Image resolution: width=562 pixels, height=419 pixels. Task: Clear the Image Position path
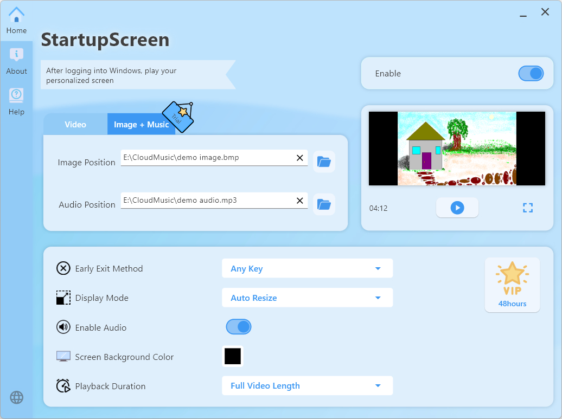point(299,158)
